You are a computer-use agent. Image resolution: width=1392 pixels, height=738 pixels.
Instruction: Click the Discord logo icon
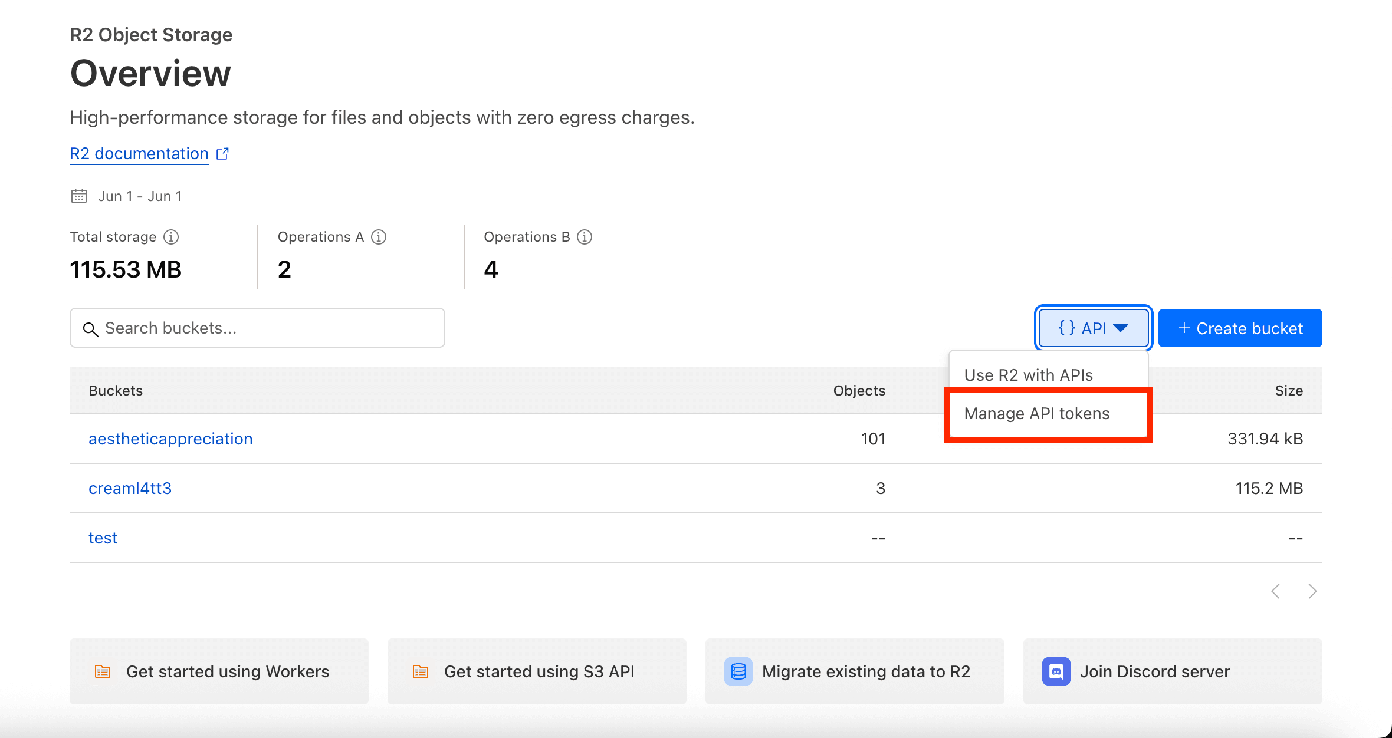point(1056,671)
